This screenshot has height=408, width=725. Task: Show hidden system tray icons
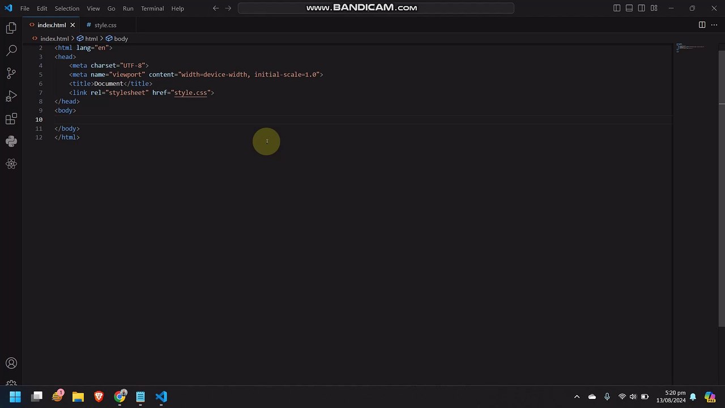(x=577, y=397)
